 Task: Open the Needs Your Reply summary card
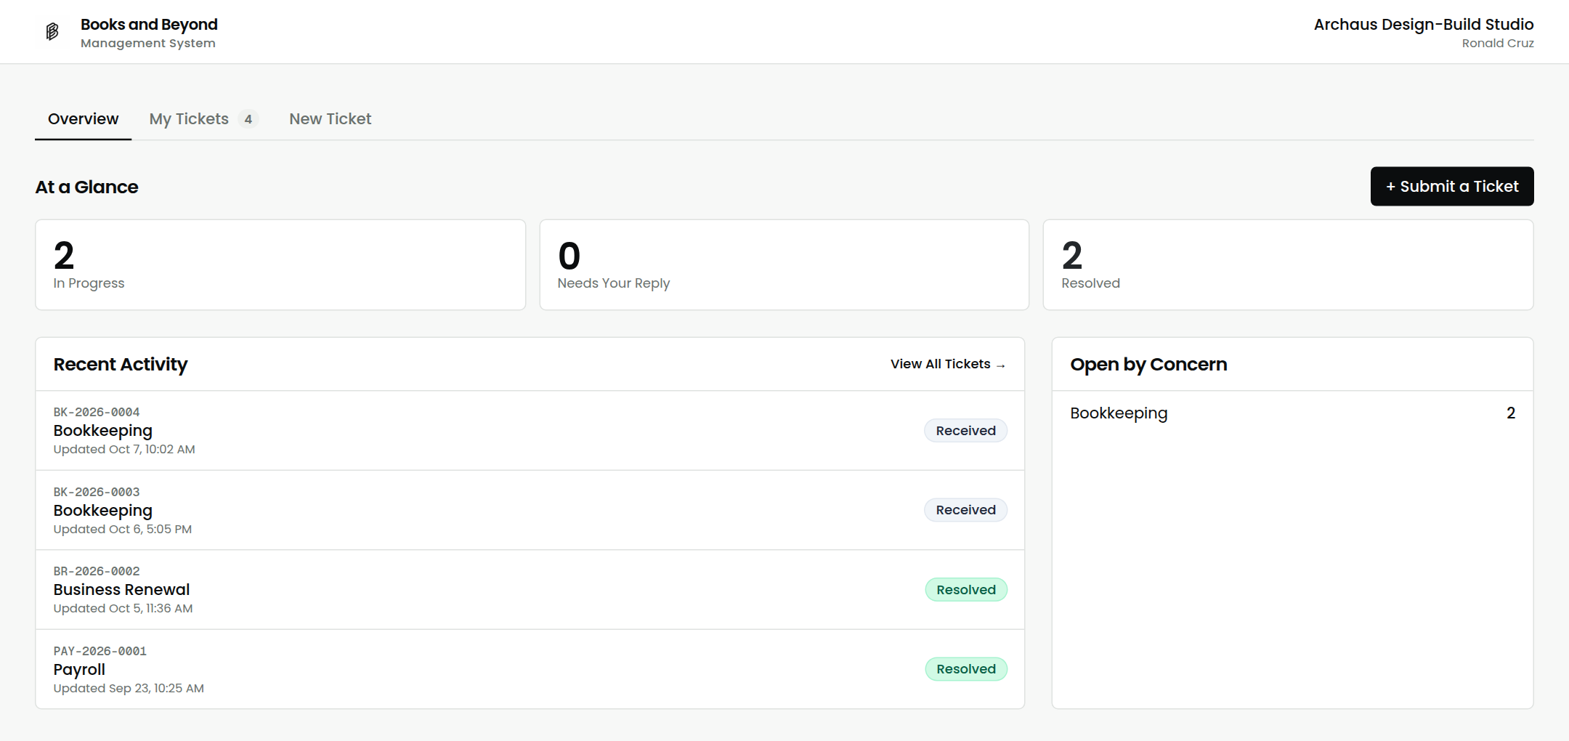pos(784,265)
